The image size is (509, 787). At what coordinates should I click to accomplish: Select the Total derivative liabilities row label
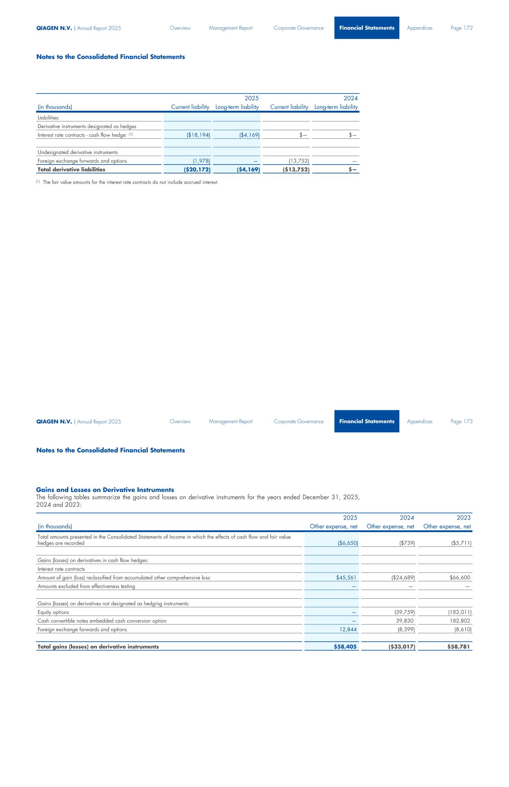coord(71,169)
